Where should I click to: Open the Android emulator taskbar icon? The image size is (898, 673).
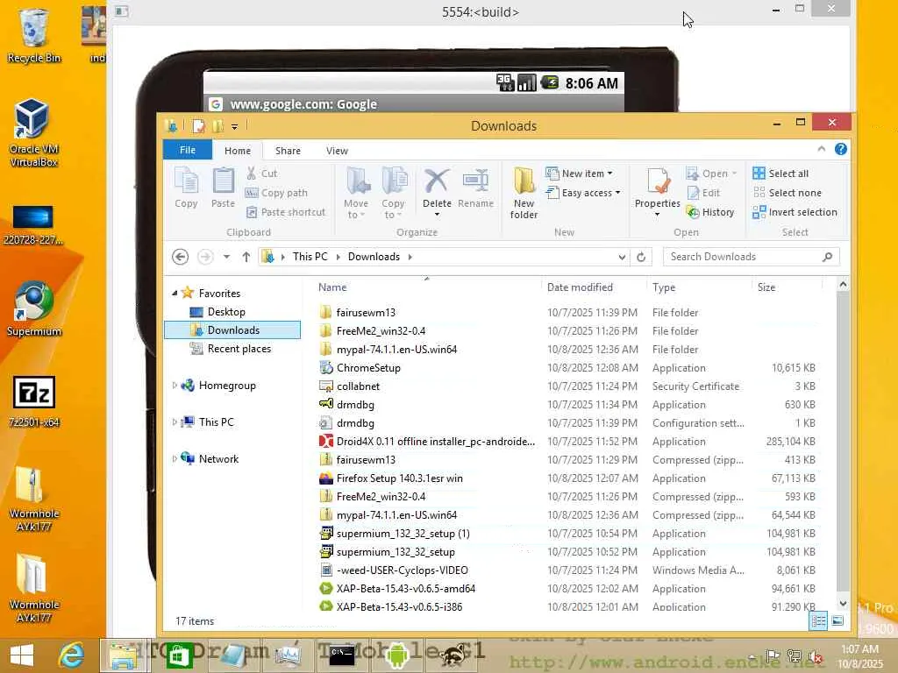tap(397, 655)
